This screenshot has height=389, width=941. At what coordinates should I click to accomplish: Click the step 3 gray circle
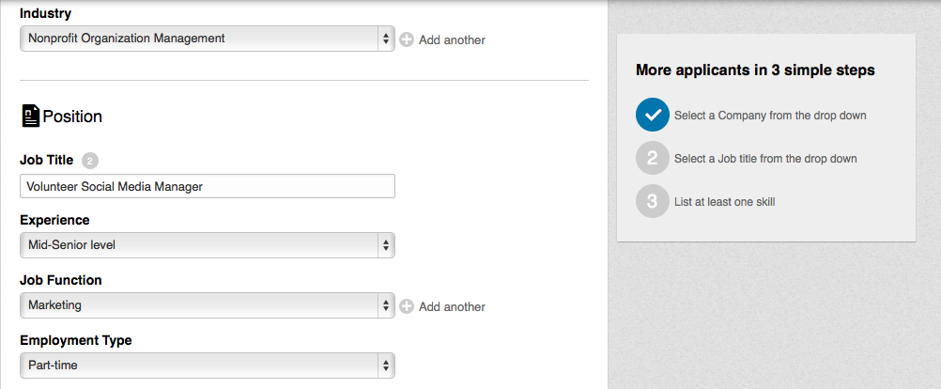[x=653, y=201]
